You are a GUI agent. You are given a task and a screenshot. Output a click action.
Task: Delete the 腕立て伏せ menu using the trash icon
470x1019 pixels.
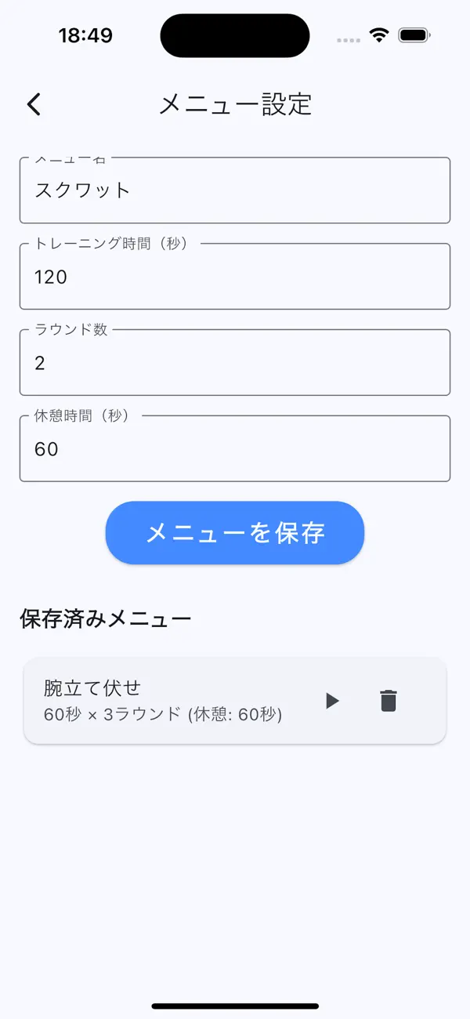pos(388,701)
